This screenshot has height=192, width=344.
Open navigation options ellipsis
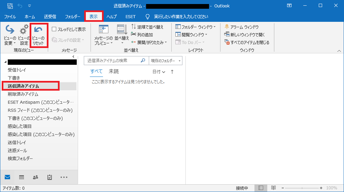[64, 177]
